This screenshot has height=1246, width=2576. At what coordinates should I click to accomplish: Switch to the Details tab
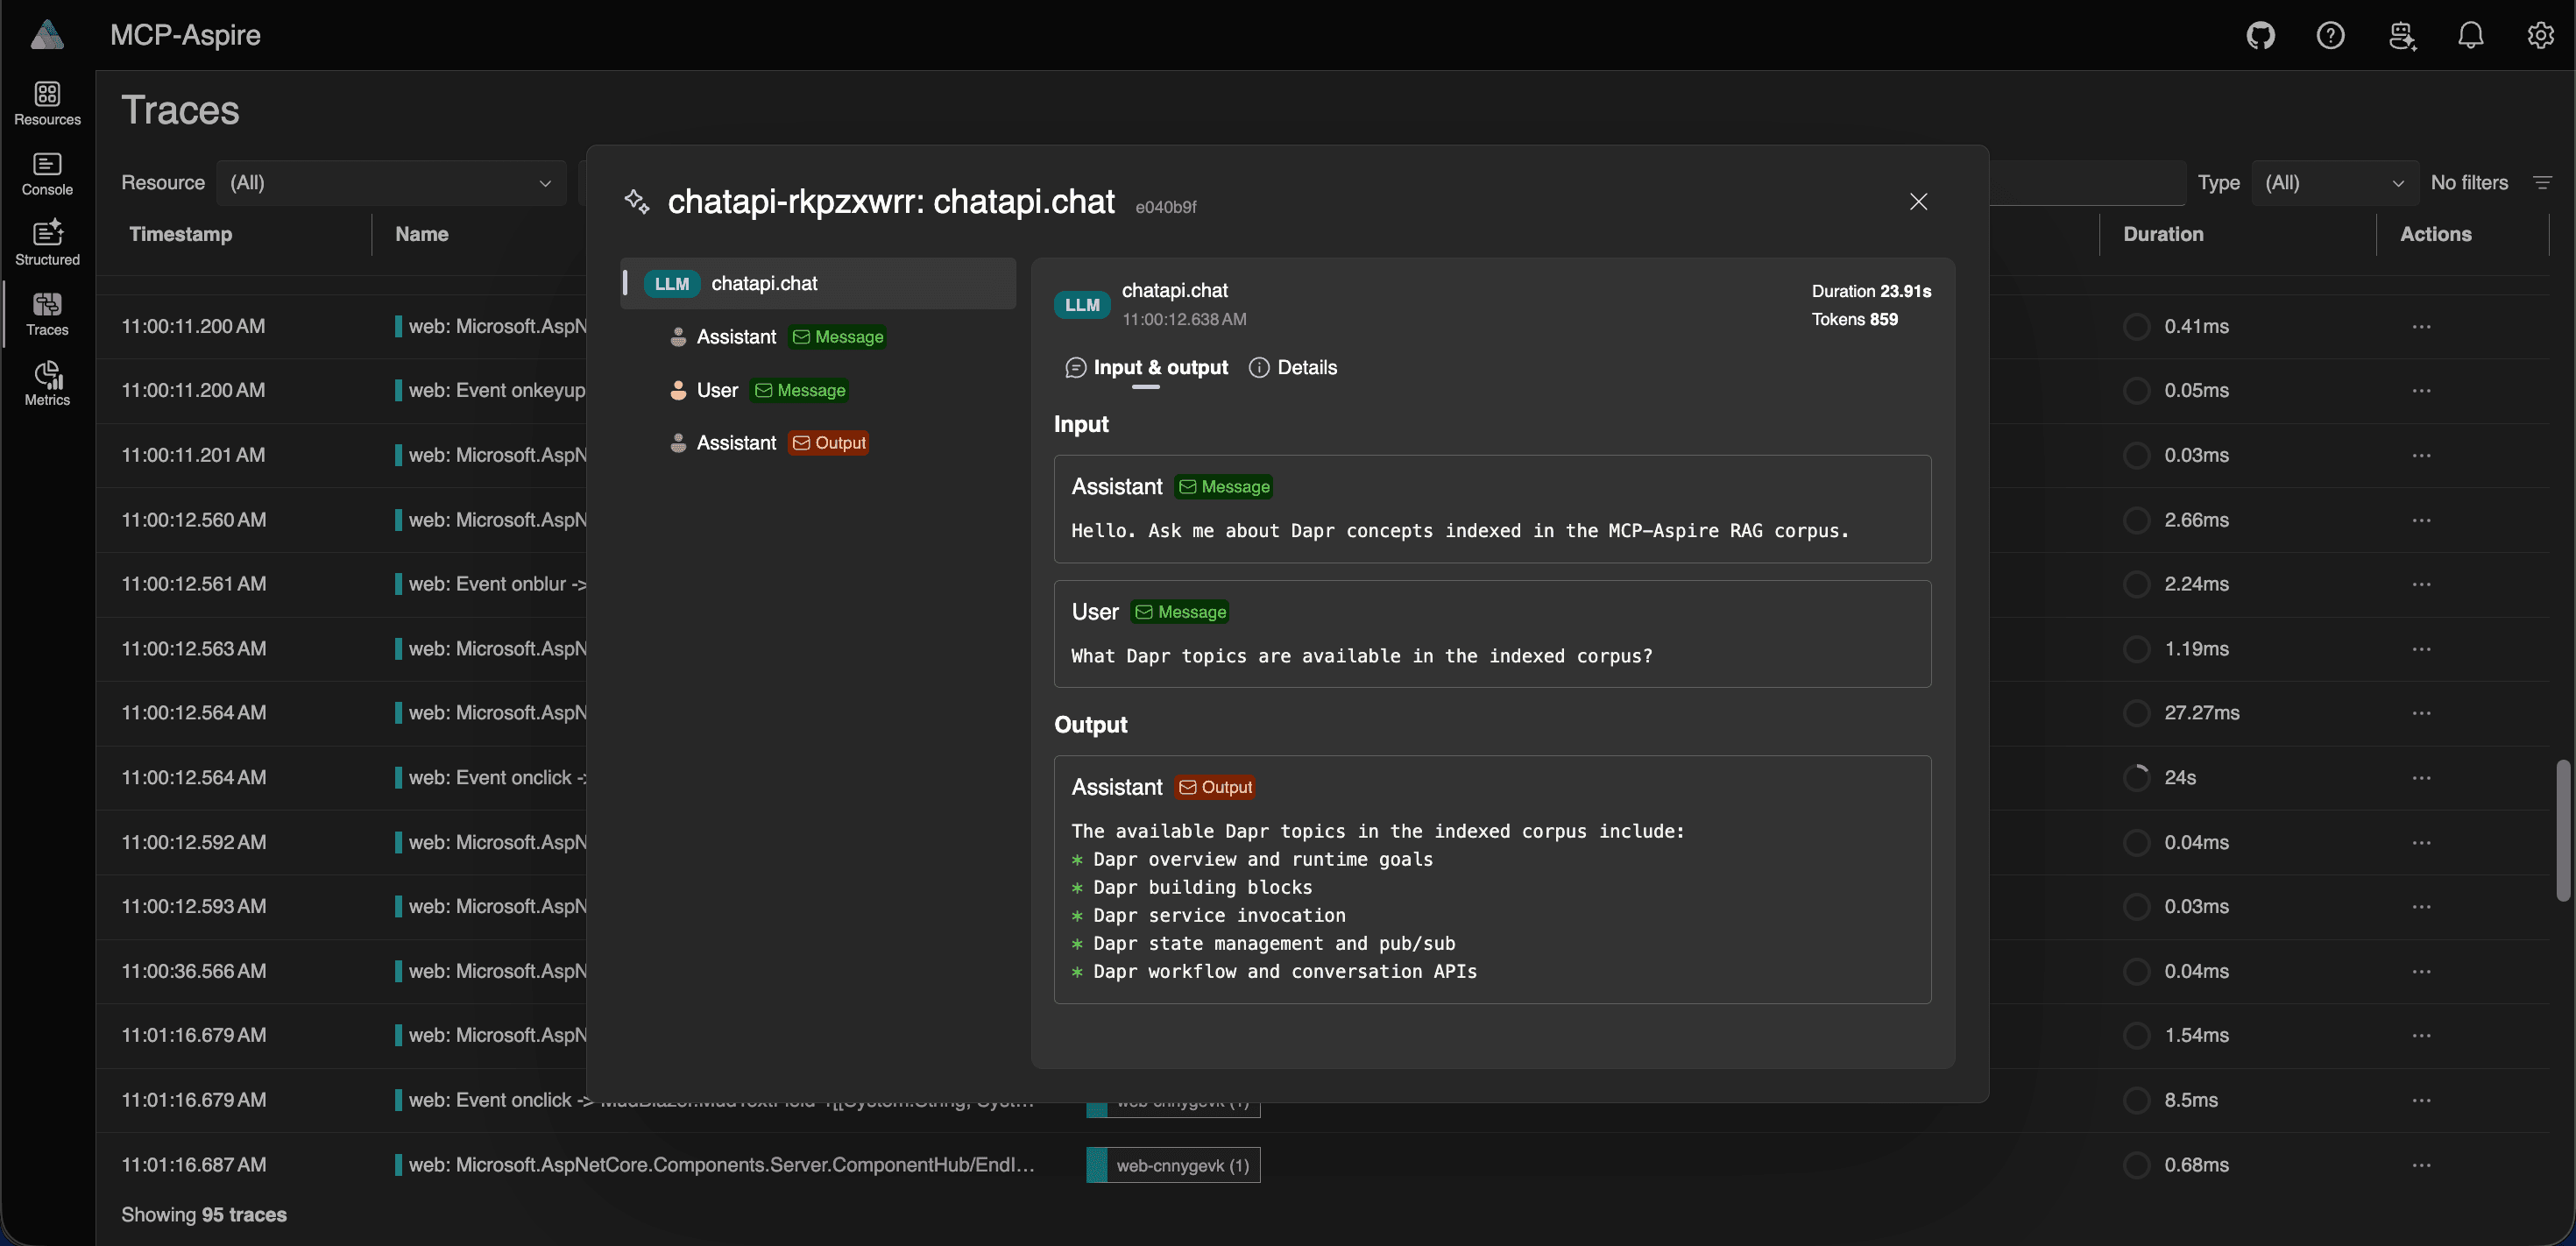1293,368
